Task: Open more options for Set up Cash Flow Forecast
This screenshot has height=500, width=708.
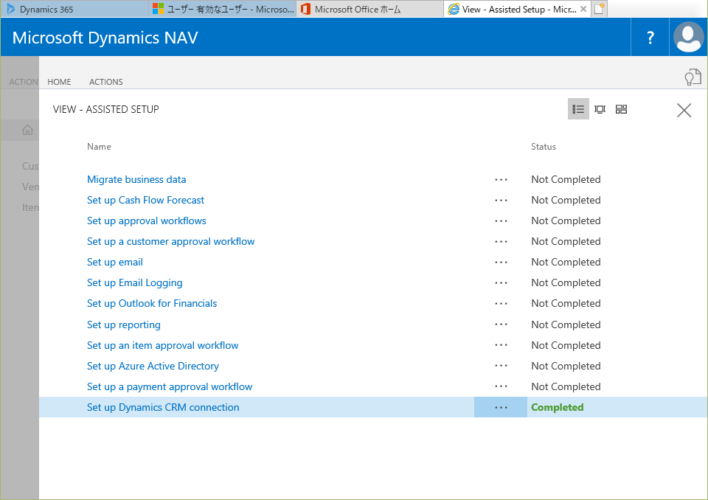Action: point(501,200)
